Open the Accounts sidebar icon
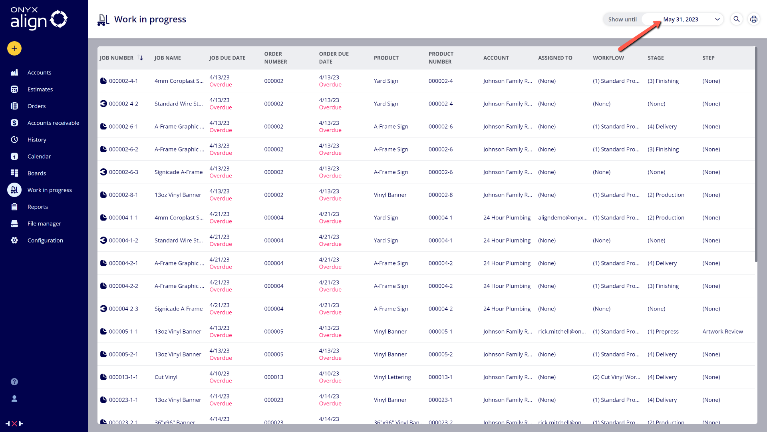 (x=14, y=72)
